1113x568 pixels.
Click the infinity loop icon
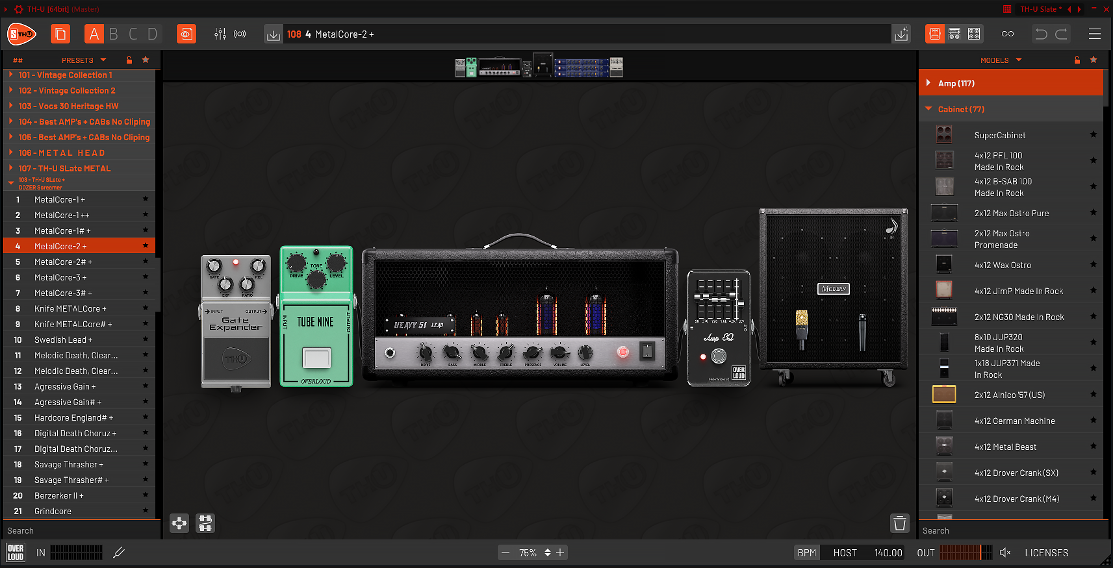(1008, 34)
